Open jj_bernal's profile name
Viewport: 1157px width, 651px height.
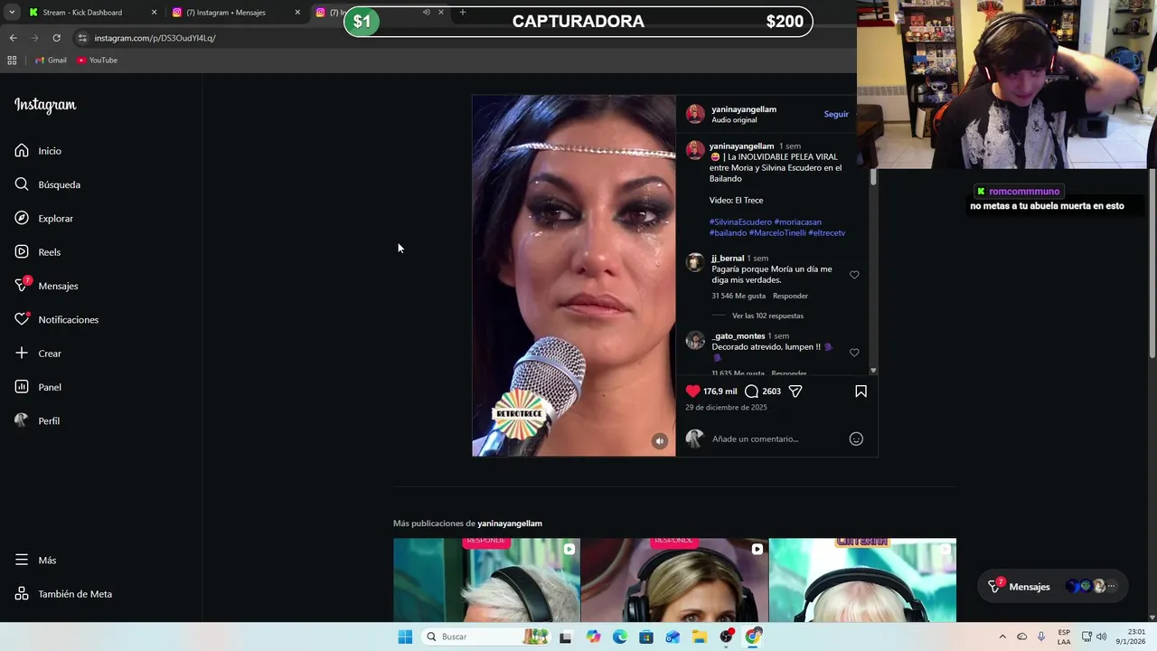point(728,259)
